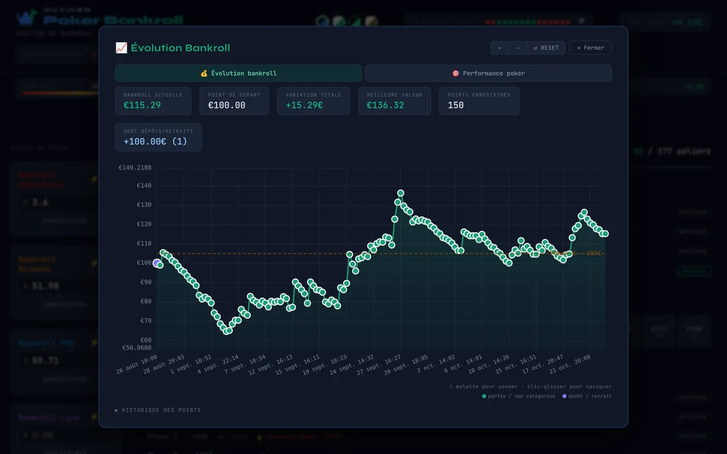Click the chart emoji beside the Évolution Bankroll title

[121, 48]
